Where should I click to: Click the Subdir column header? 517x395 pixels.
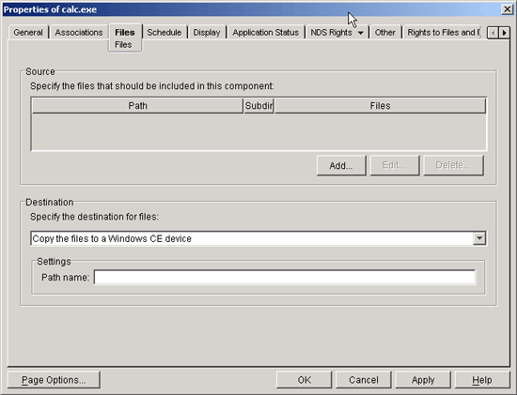point(258,106)
